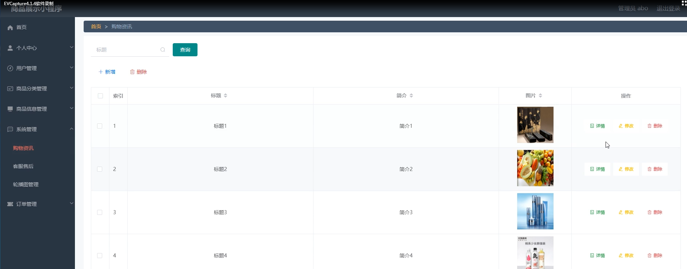Screen dimensions: 687x269
Task: Open the blue cosmetics thumbnail of row 标题3
Action: point(535,211)
